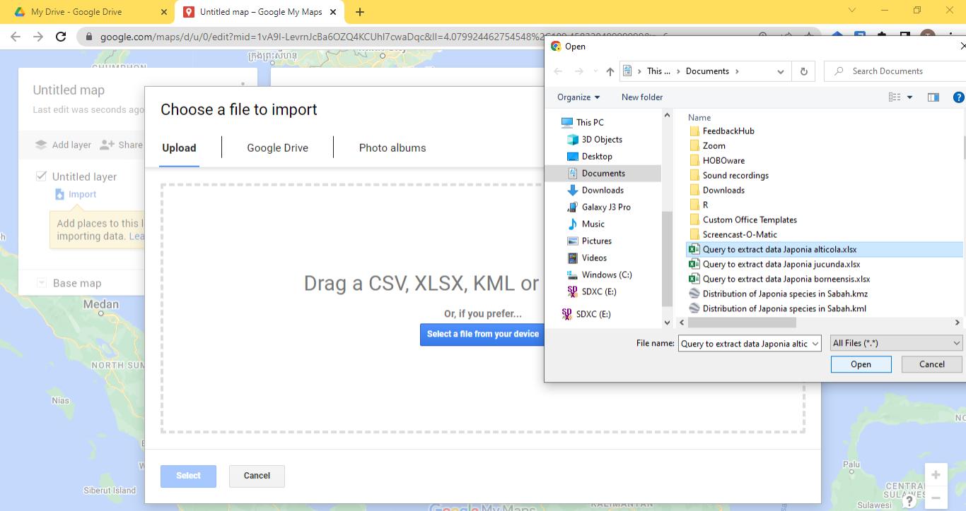
Task: Click the horizontal scrollbar in file list
Action: point(742,323)
